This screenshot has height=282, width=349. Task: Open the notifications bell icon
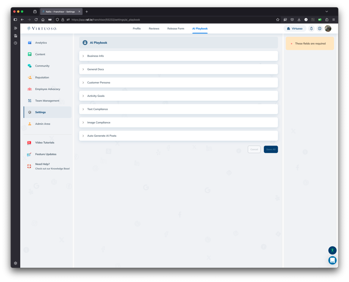point(311,29)
